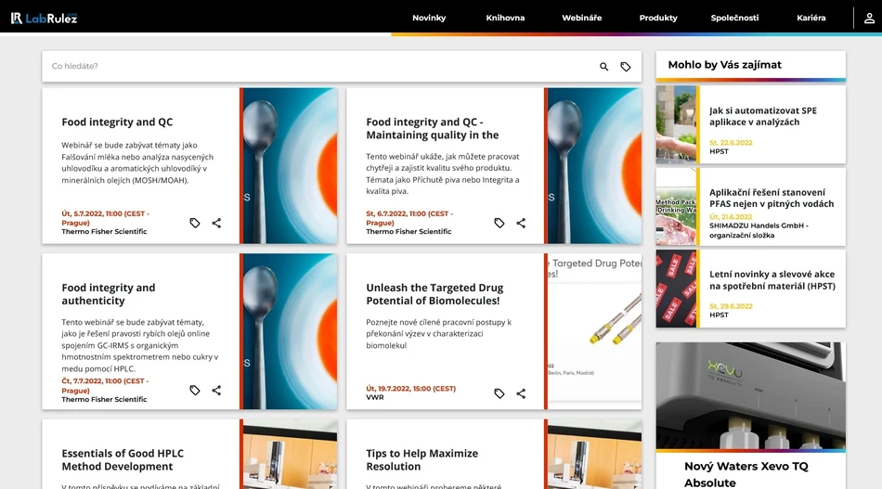The image size is (882, 489).
Task: Open 'Food integrity and QC - Maintaining quality' title
Action: pos(433,128)
